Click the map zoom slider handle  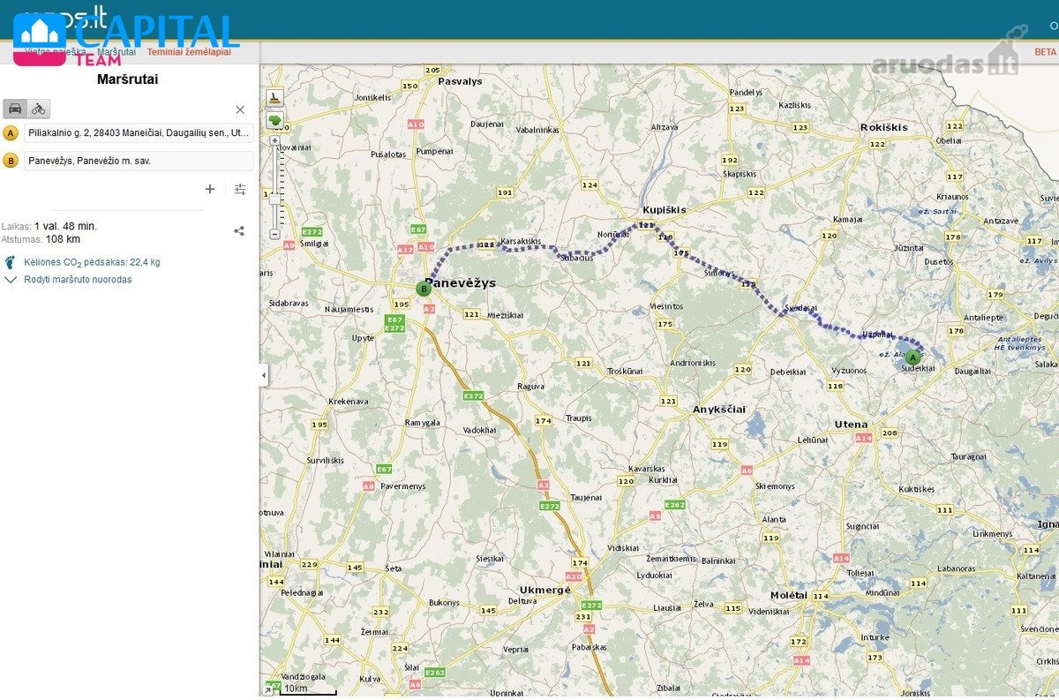coord(275,199)
